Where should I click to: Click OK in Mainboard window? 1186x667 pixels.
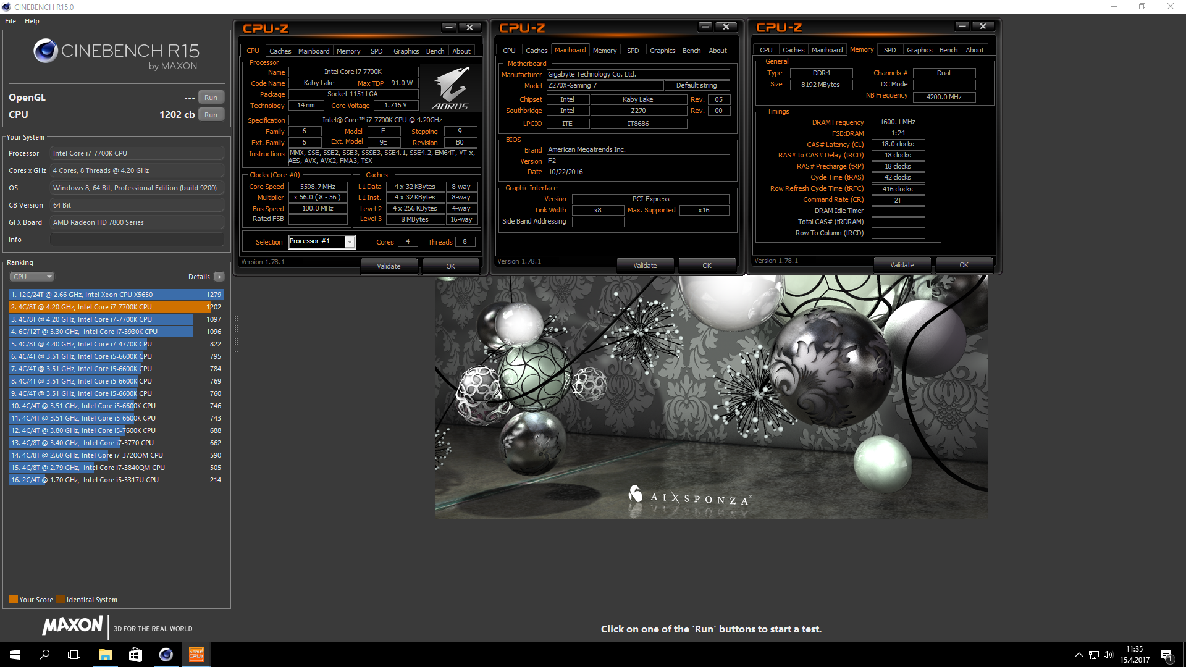707,266
